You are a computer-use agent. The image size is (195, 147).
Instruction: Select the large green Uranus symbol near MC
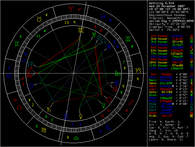coord(94,34)
